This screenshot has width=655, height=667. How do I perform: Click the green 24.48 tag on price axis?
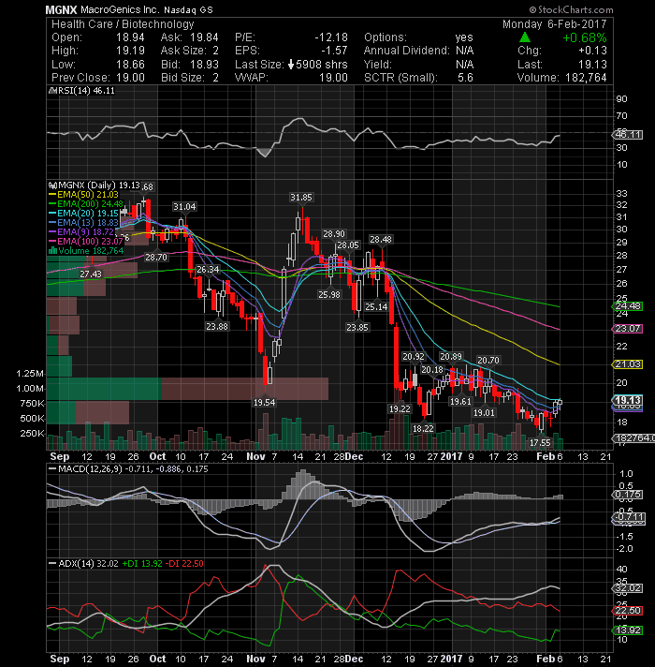[628, 306]
